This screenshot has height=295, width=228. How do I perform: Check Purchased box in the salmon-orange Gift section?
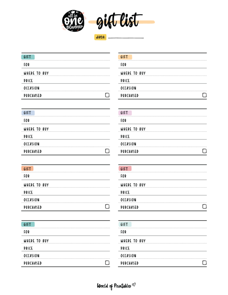point(107,207)
